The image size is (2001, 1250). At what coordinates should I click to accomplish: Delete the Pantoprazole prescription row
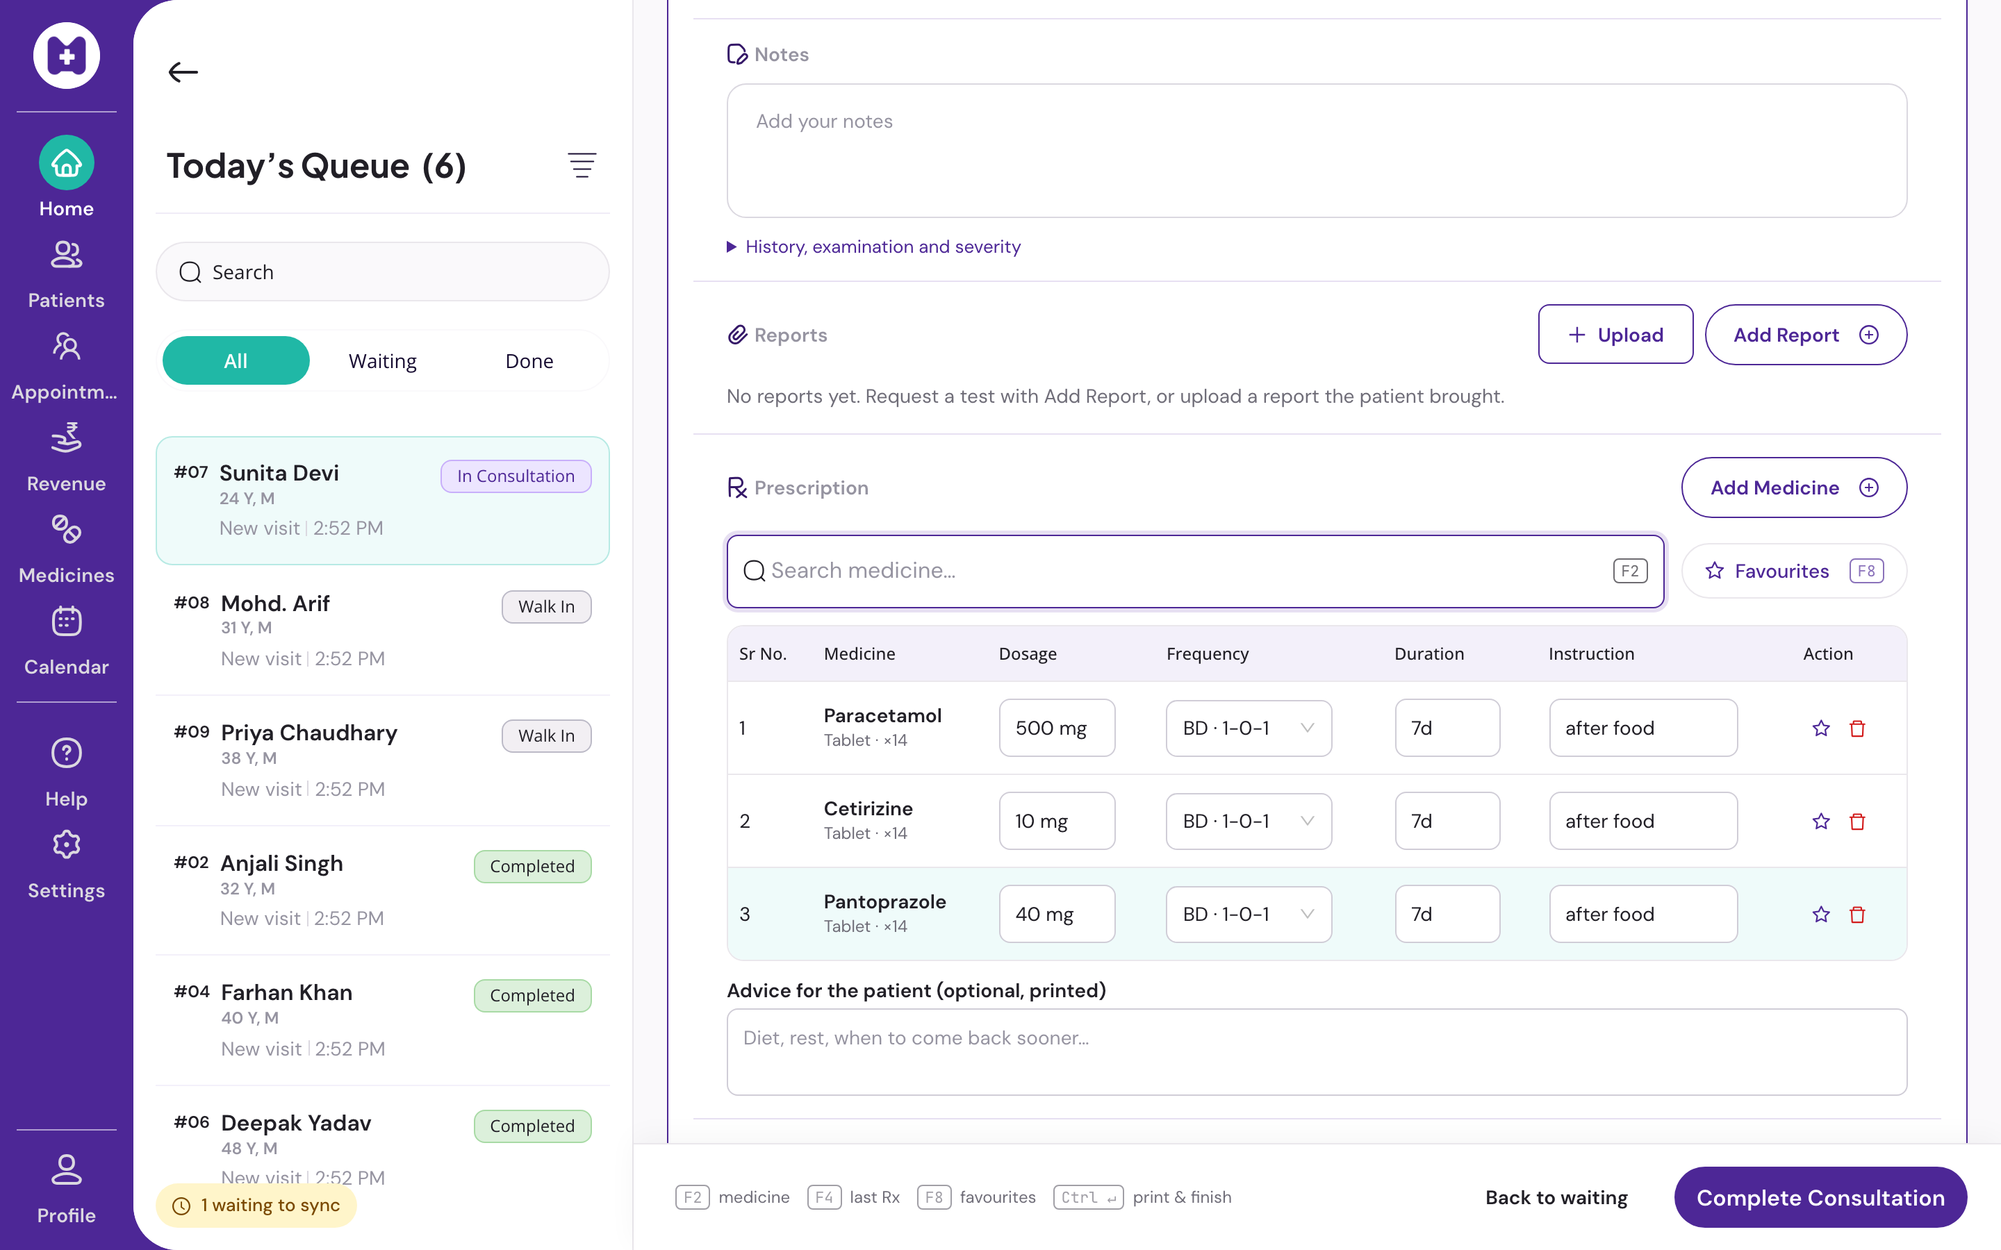click(x=1857, y=915)
